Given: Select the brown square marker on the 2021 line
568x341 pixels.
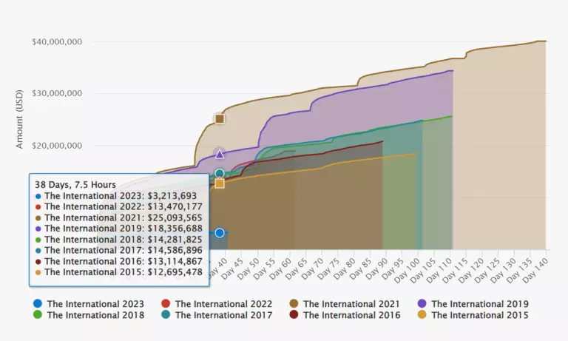Looking at the screenshot, I should tap(220, 118).
